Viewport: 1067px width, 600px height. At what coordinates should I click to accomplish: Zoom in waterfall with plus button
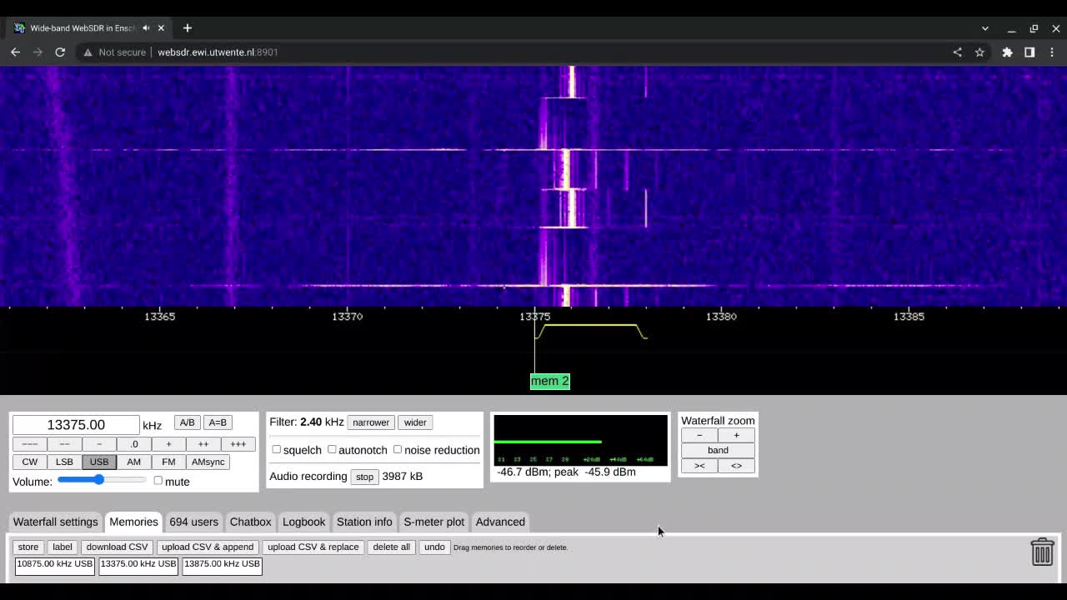click(736, 435)
